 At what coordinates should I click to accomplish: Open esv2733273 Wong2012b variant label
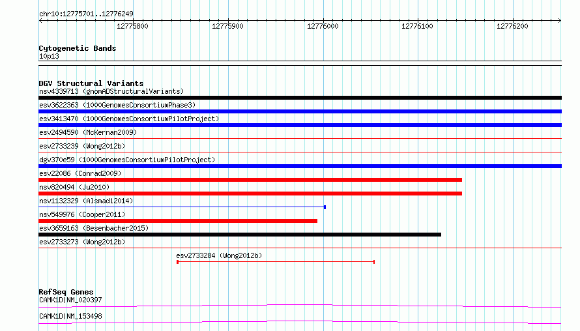tap(82, 242)
